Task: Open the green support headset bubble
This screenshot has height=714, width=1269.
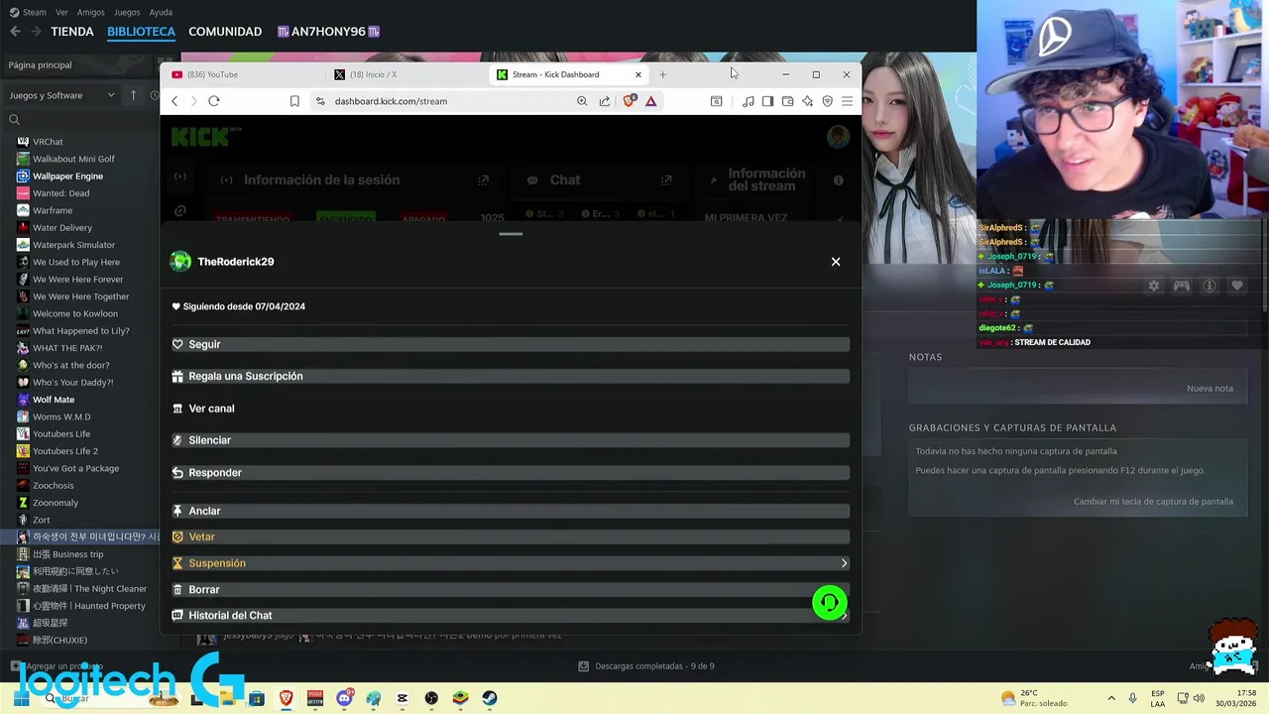Action: click(x=830, y=602)
